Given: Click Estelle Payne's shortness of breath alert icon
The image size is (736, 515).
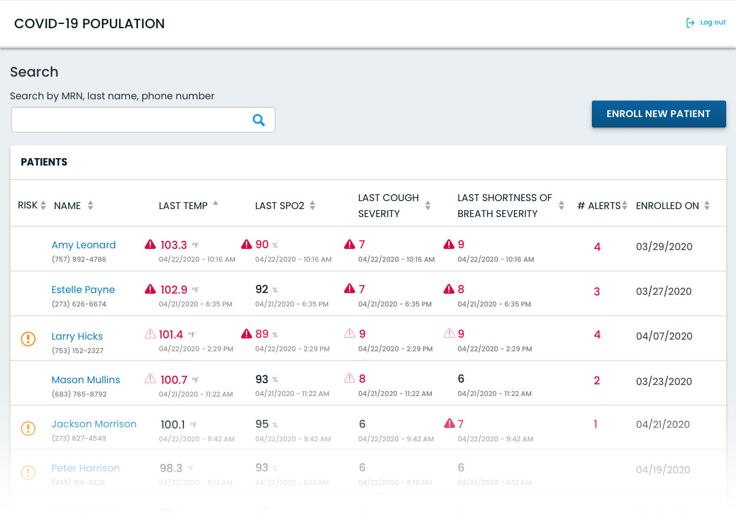Looking at the screenshot, I should pyautogui.click(x=449, y=289).
